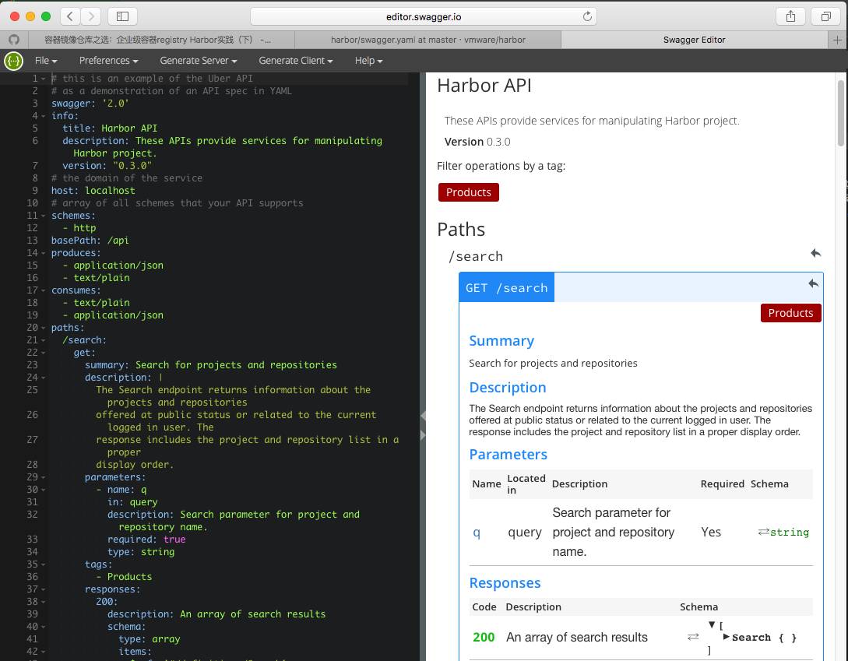
Task: Click the 200 response code
Action: [484, 637]
